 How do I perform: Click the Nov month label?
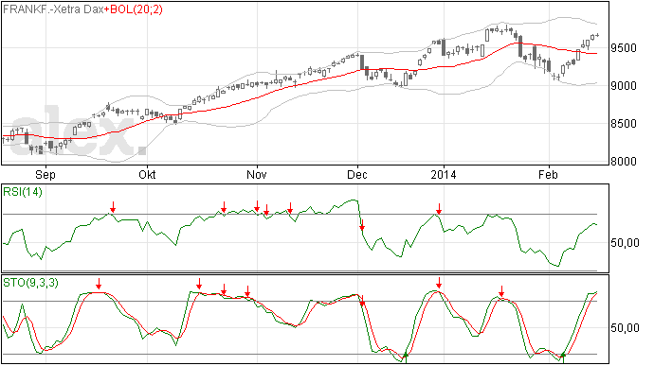[257, 174]
